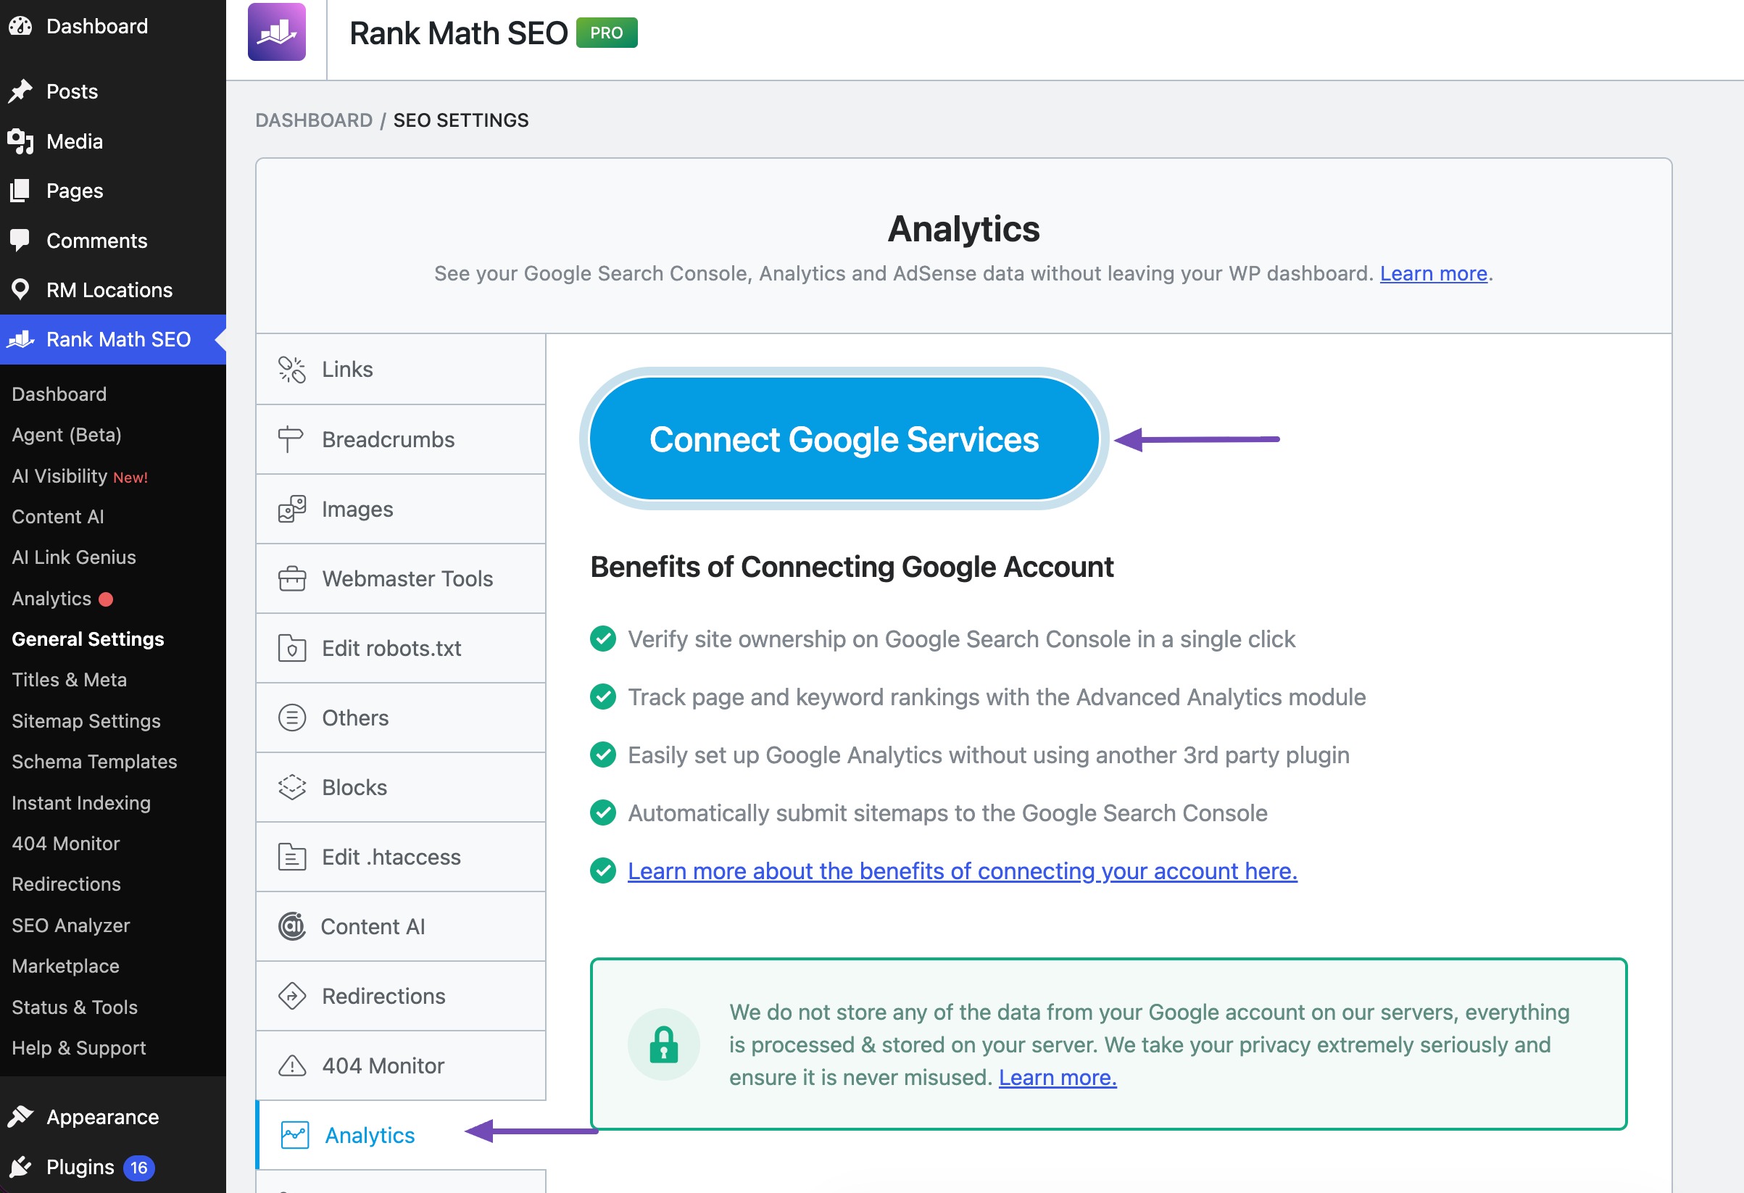Open the 404 Monitor settings tab
Image resolution: width=1744 pixels, height=1193 pixels.
point(401,1065)
